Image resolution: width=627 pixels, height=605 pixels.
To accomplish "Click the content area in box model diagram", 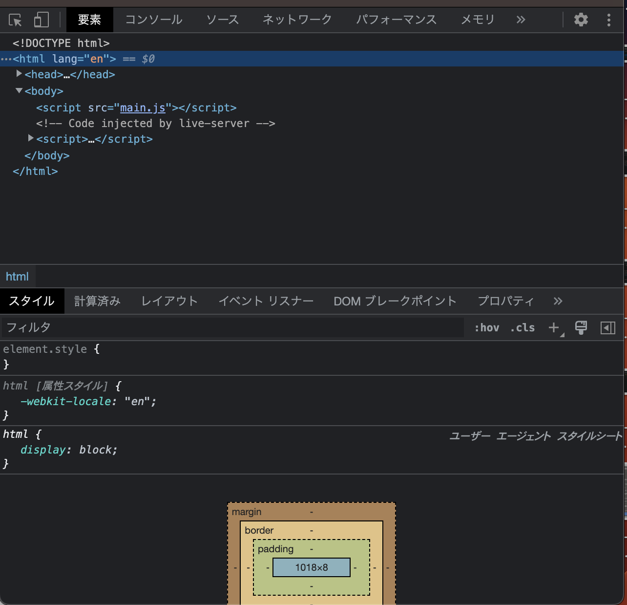I will tap(311, 567).
